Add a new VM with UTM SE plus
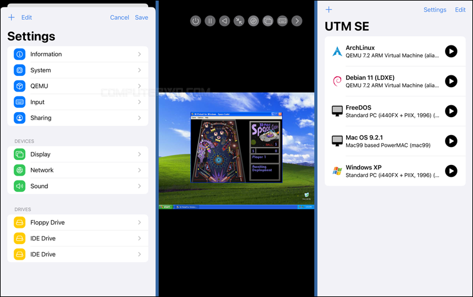This screenshot has height=297, width=473. click(x=329, y=10)
